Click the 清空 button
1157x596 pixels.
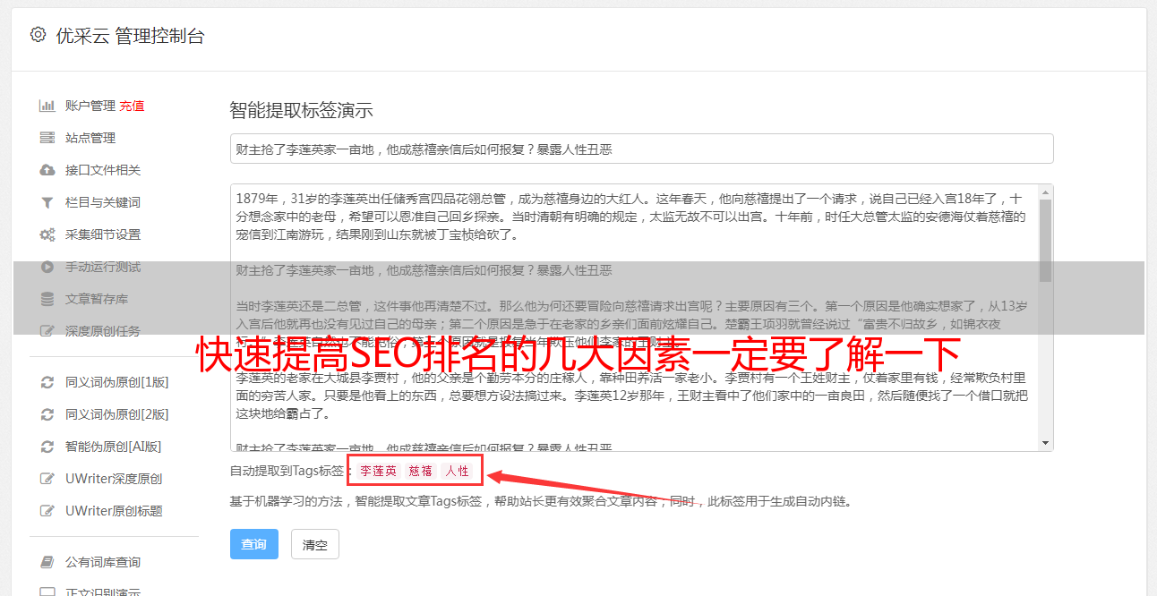[315, 544]
